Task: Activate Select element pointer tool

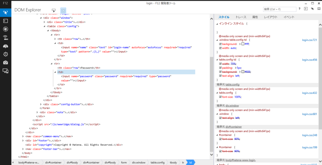Action: [54, 10]
